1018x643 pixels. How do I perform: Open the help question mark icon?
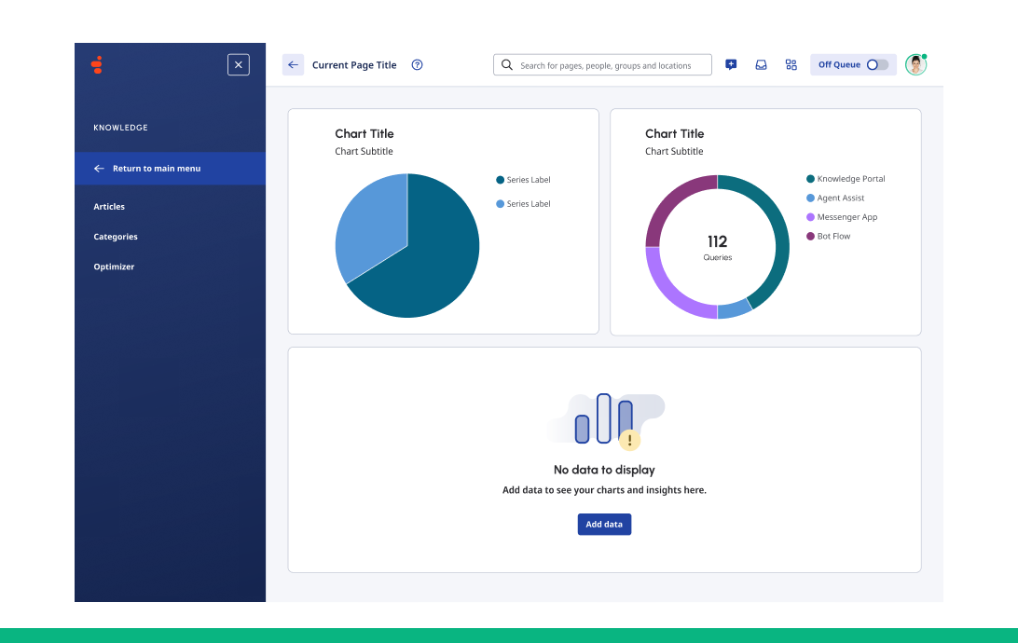[x=417, y=65]
